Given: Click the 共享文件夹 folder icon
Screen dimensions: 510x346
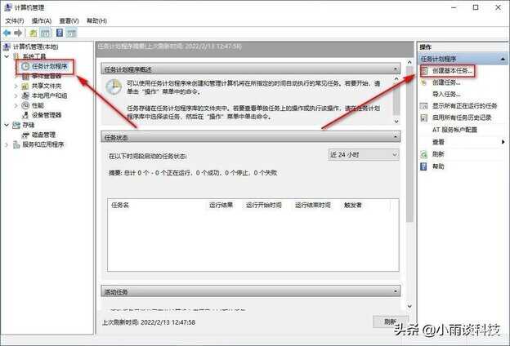Looking at the screenshot, I should [25, 86].
